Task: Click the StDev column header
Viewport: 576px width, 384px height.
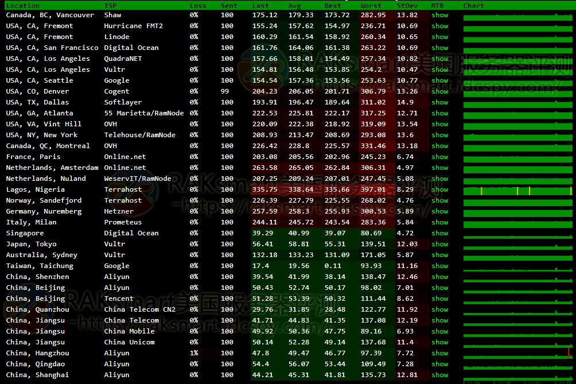Action: pyautogui.click(x=407, y=6)
